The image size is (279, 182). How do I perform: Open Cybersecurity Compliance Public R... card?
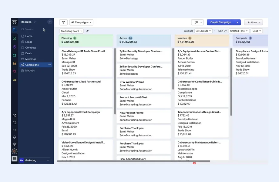(x=202, y=93)
